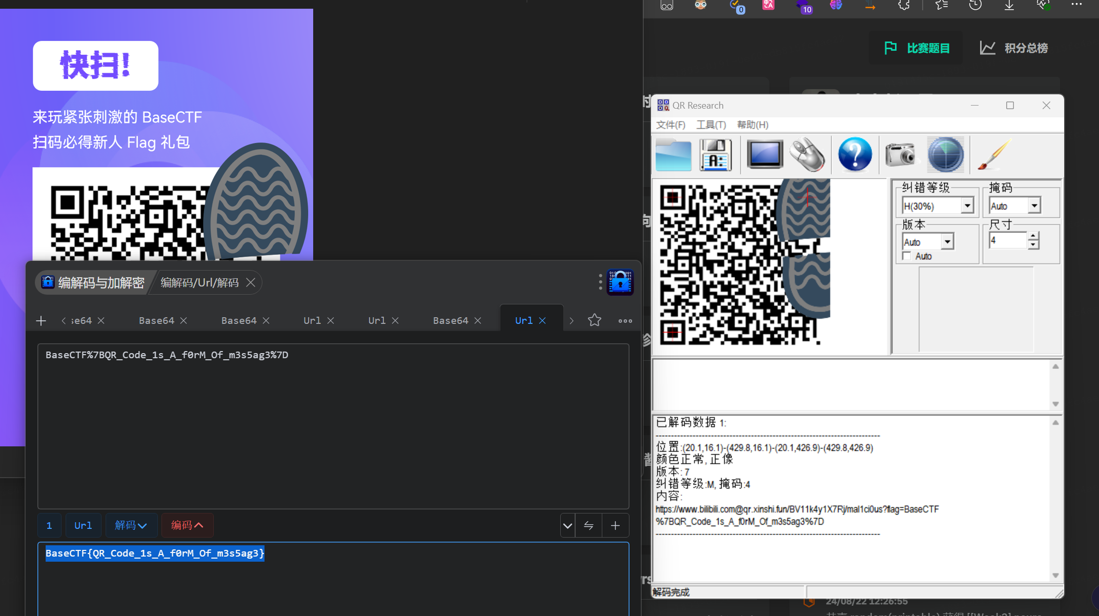The image size is (1099, 616).
Task: Open the browser history clock icon
Action: click(x=975, y=6)
